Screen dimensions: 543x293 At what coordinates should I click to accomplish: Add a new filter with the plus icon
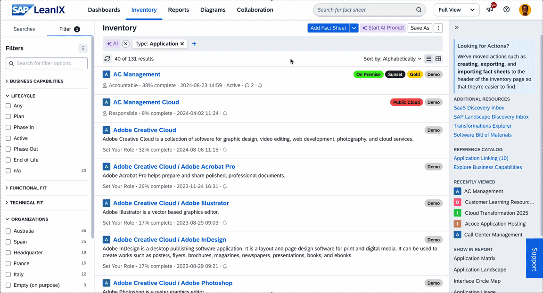pyautogui.click(x=194, y=44)
